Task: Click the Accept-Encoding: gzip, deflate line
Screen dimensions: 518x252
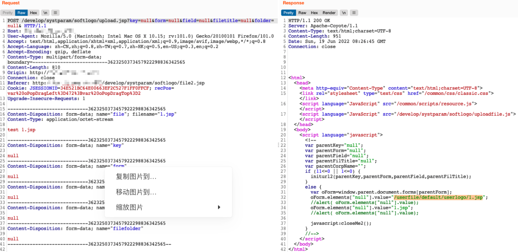Action: pyautogui.click(x=49, y=52)
